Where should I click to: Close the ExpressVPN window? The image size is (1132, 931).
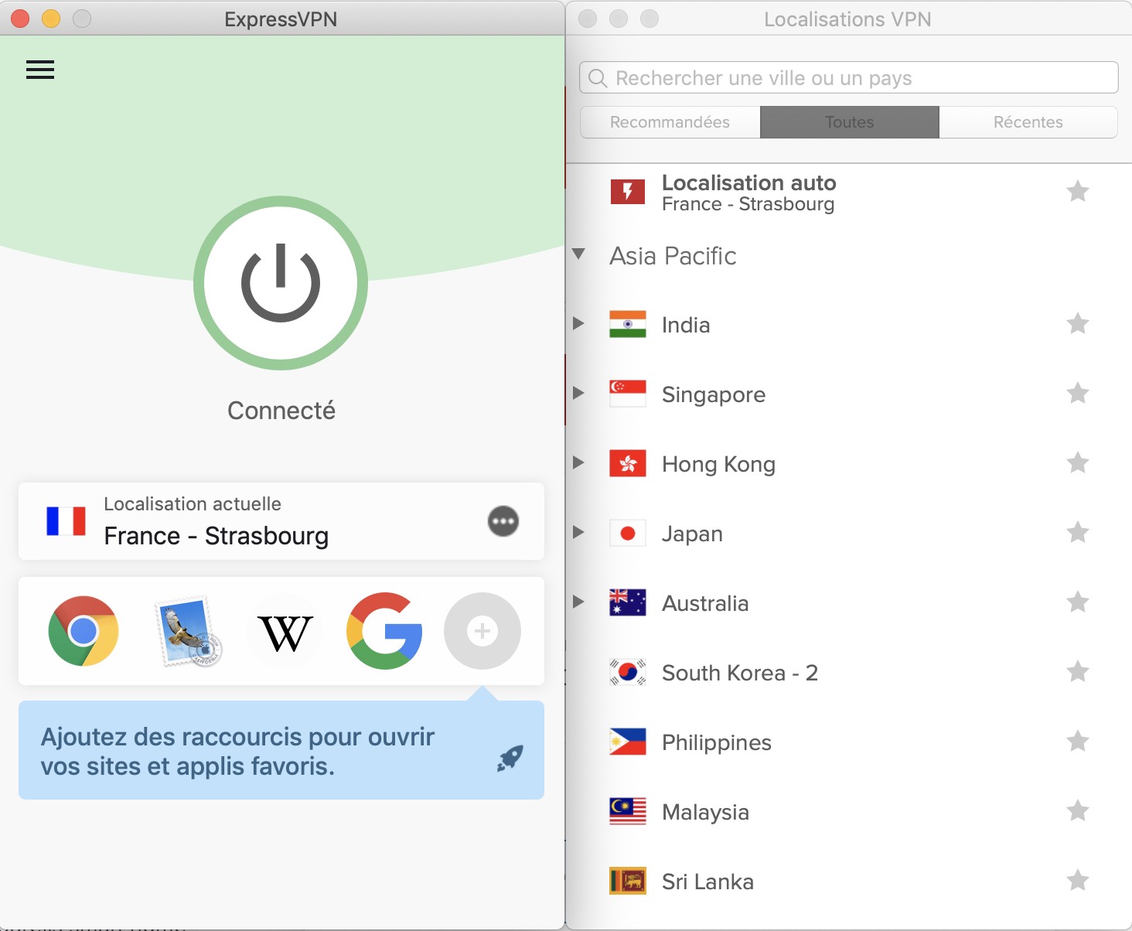pos(20,19)
